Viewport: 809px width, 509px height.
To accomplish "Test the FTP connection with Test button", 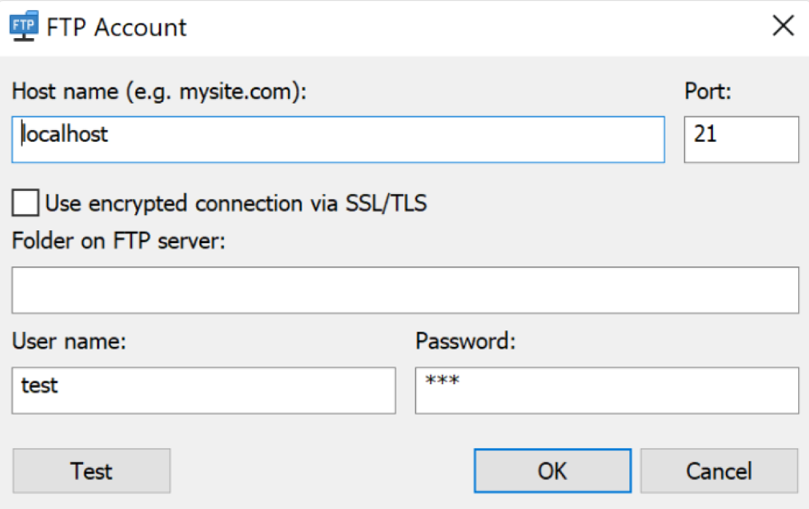I will click(x=91, y=471).
